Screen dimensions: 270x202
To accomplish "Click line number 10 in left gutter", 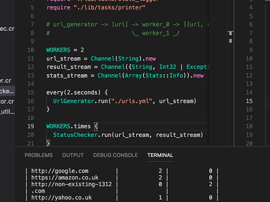I will coord(31,50).
